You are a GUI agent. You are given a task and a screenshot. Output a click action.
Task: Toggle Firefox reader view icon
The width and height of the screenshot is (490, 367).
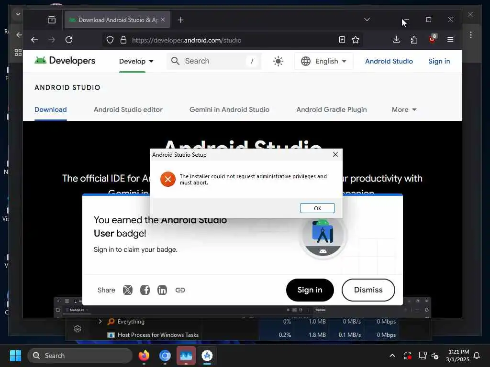coord(342,40)
